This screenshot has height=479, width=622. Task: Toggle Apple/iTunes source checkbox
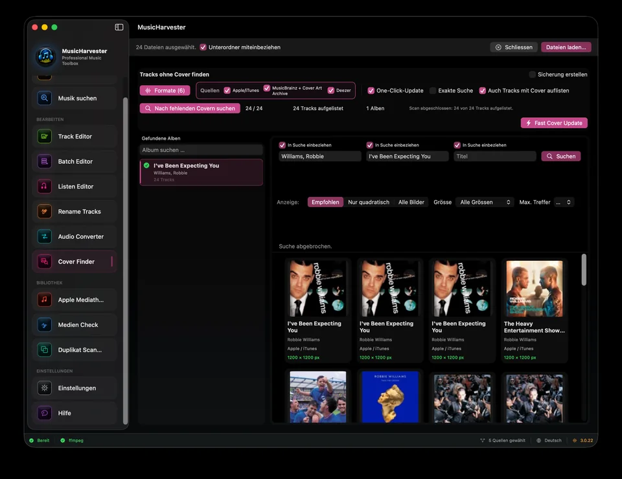[x=227, y=91]
